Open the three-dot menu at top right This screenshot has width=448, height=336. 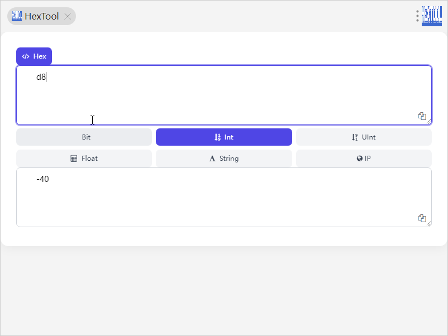click(417, 16)
